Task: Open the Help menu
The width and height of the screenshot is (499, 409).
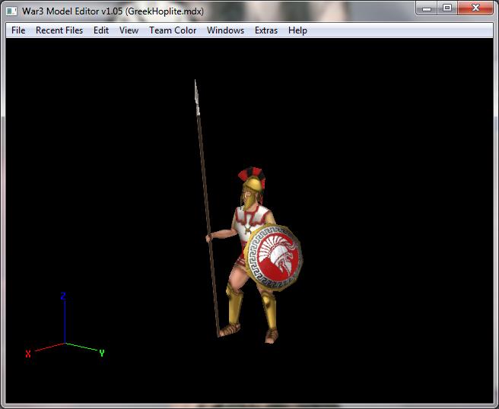Action: (x=297, y=30)
